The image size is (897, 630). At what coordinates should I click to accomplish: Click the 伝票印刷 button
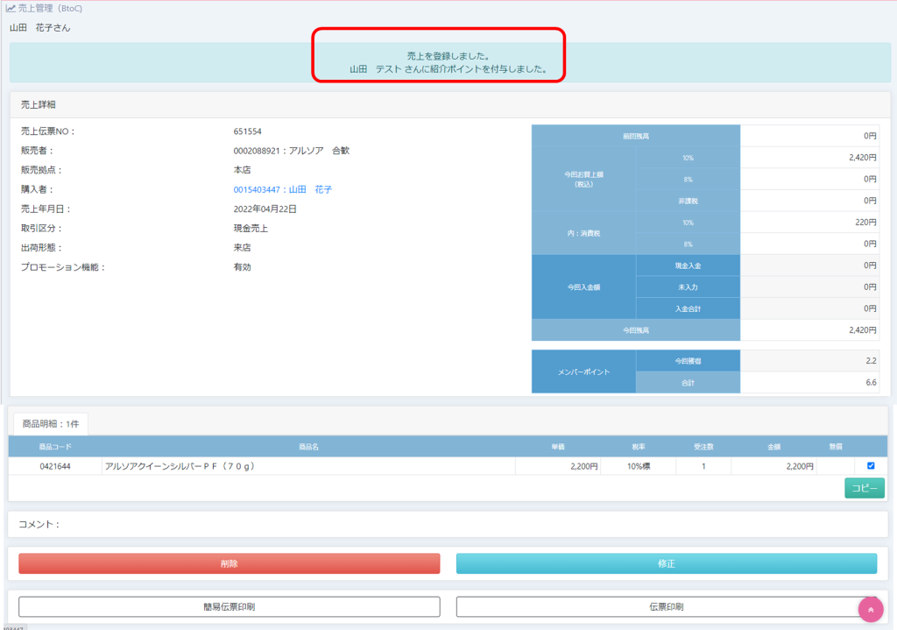pos(666,606)
